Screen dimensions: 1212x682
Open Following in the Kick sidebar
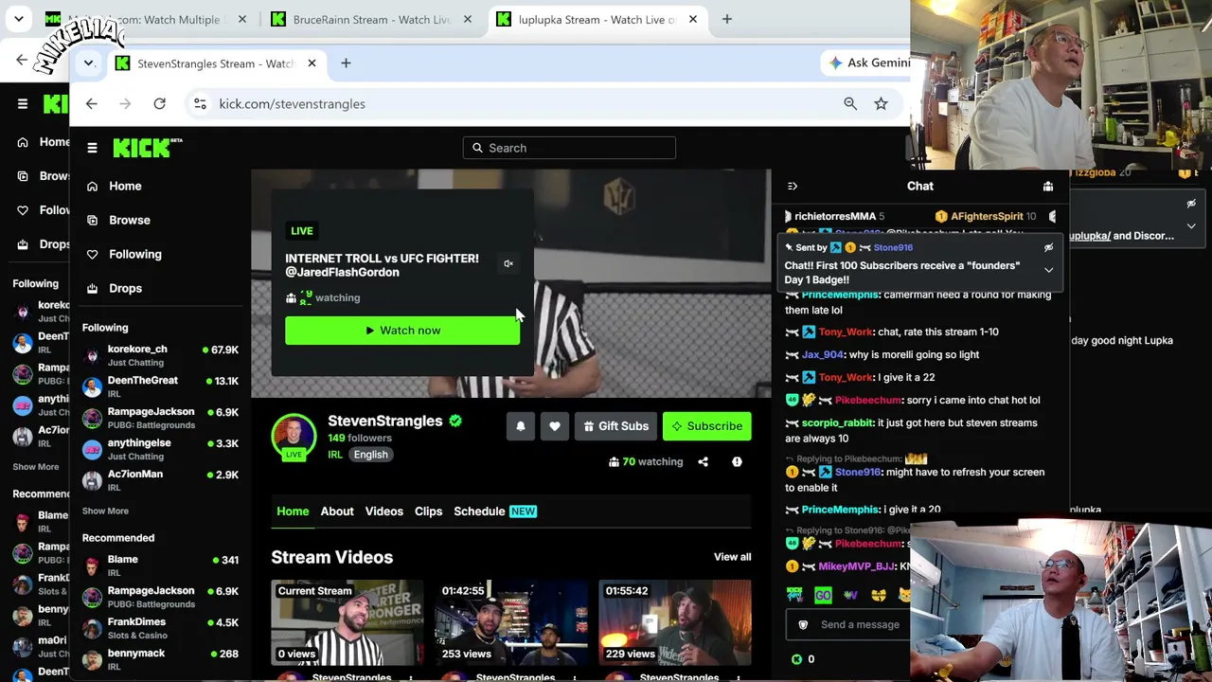[134, 254]
